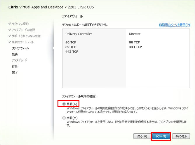Viewport: 195px width, 145px height.
Task: Click the ファイアウォール規則の構成: label
Action: [79, 96]
